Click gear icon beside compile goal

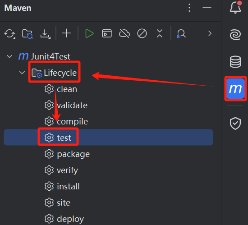point(49,121)
